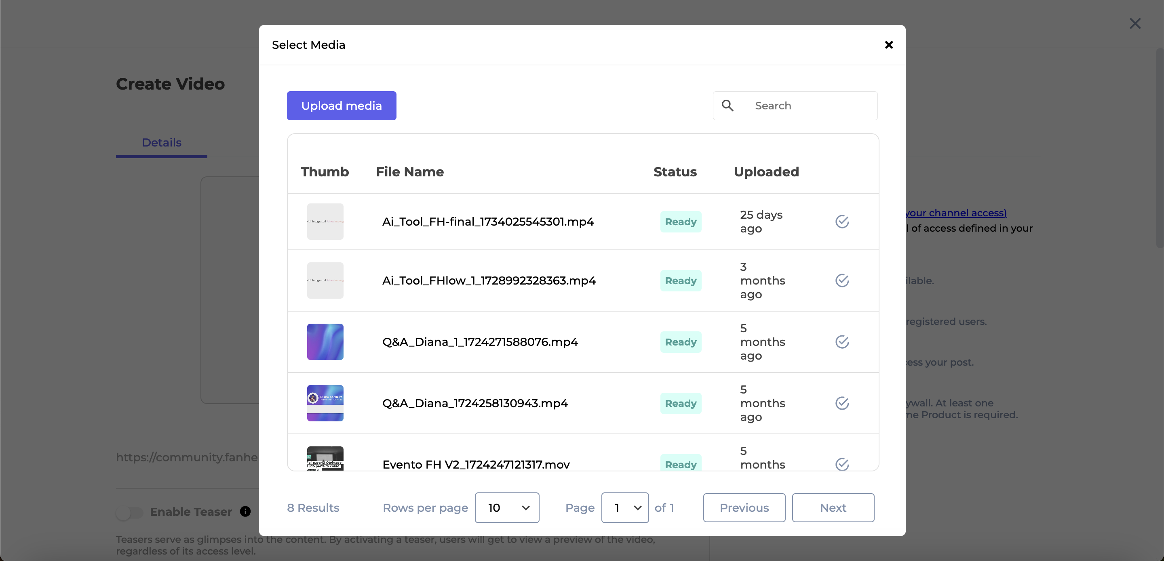Expand rows per page dropdown
The height and width of the screenshot is (561, 1164).
[x=508, y=508]
